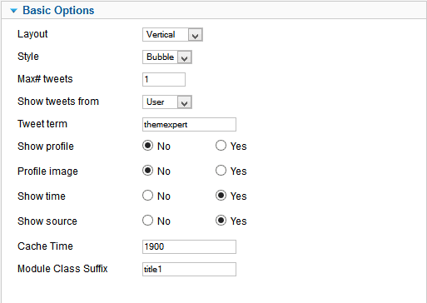Select Yes for Show source
The width and height of the screenshot is (427, 303).
click(x=221, y=221)
